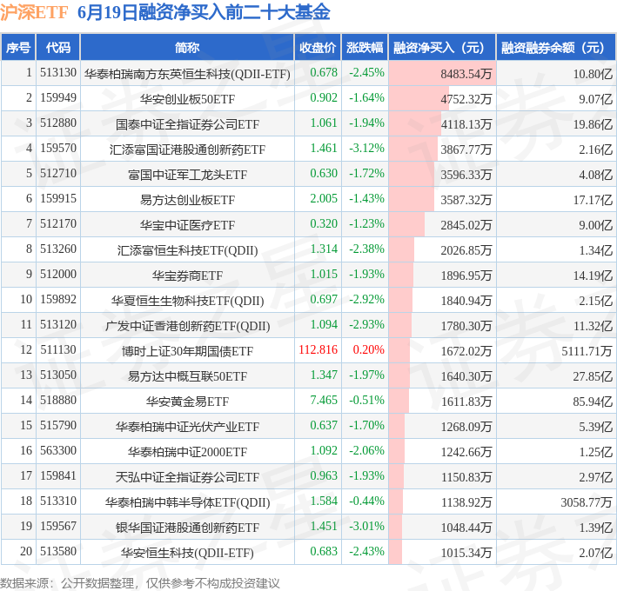This screenshot has width=617, height=591.
Task: Select code 513130 cell
Action: tap(58, 73)
